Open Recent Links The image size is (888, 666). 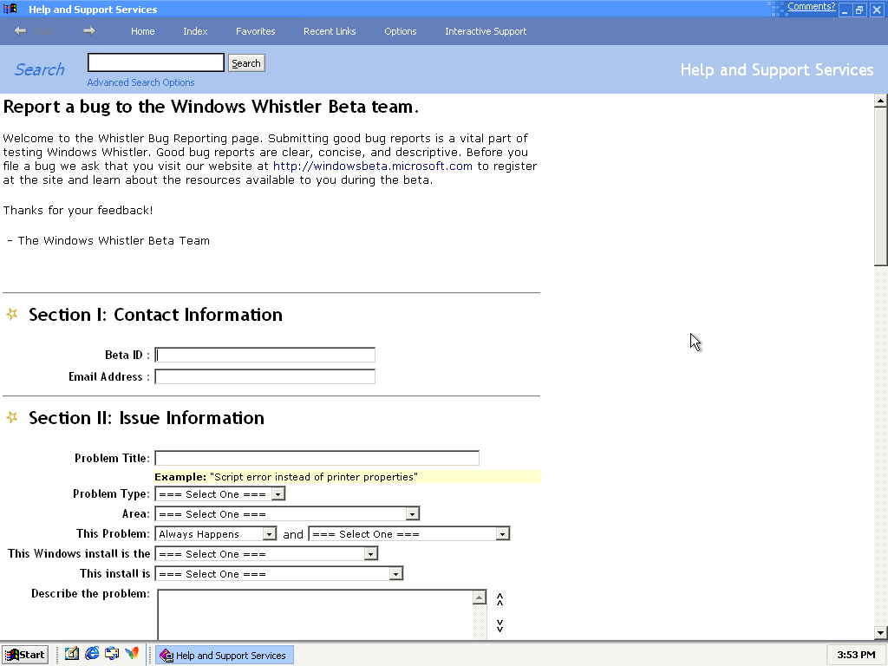(x=330, y=31)
